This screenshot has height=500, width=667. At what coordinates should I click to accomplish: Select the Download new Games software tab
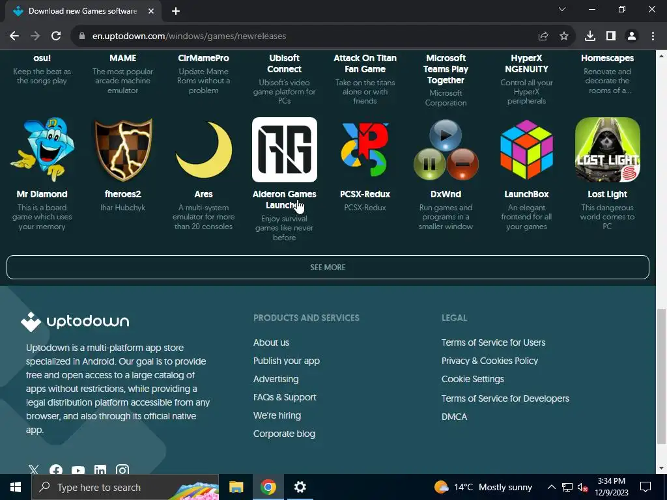[83, 11]
